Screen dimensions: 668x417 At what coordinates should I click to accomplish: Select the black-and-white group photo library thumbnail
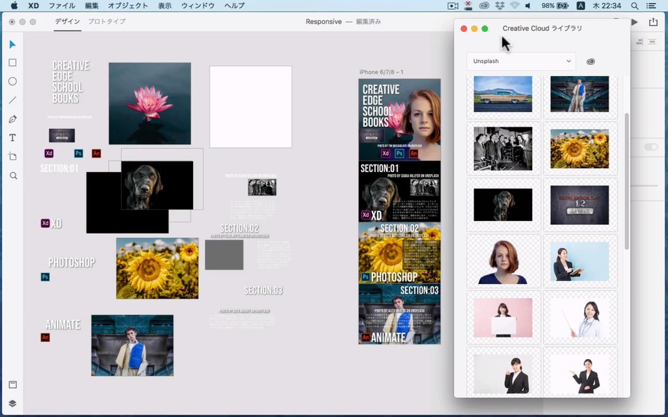click(503, 149)
